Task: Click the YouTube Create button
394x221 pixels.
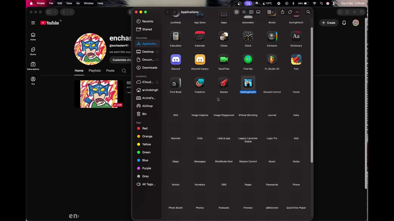Action: tap(328, 23)
